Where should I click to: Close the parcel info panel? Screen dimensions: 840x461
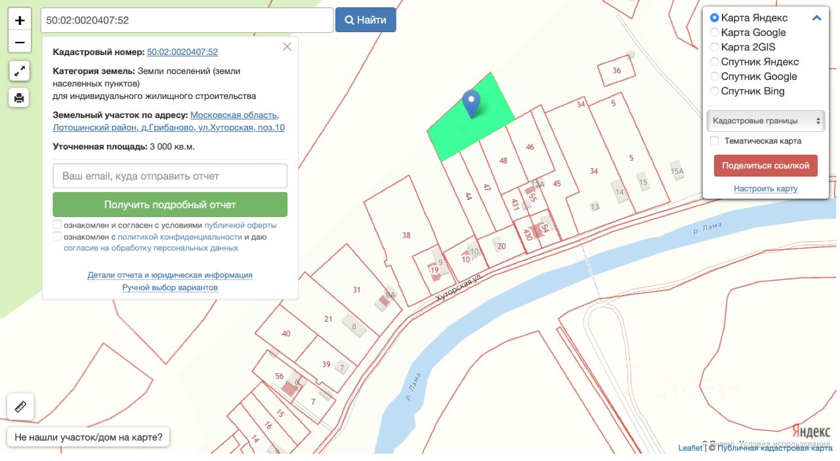[287, 47]
